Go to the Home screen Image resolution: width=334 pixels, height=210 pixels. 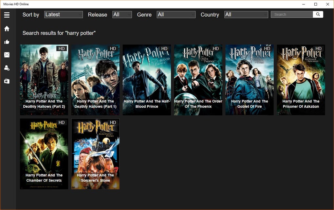[7, 29]
